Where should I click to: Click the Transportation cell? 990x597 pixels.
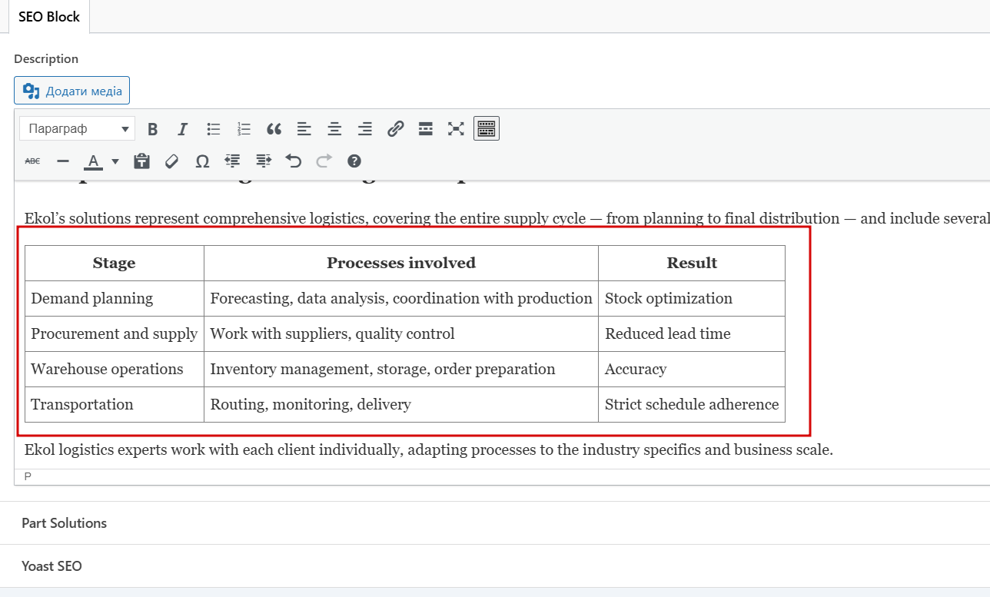(x=115, y=405)
